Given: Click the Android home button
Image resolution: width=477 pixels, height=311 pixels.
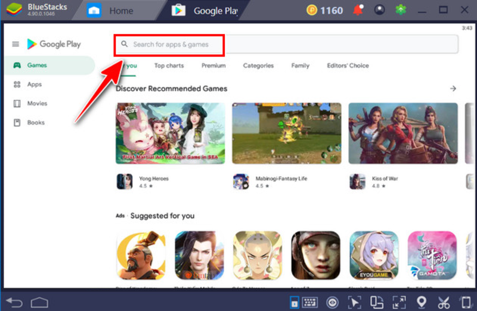Looking at the screenshot, I should tap(39, 303).
